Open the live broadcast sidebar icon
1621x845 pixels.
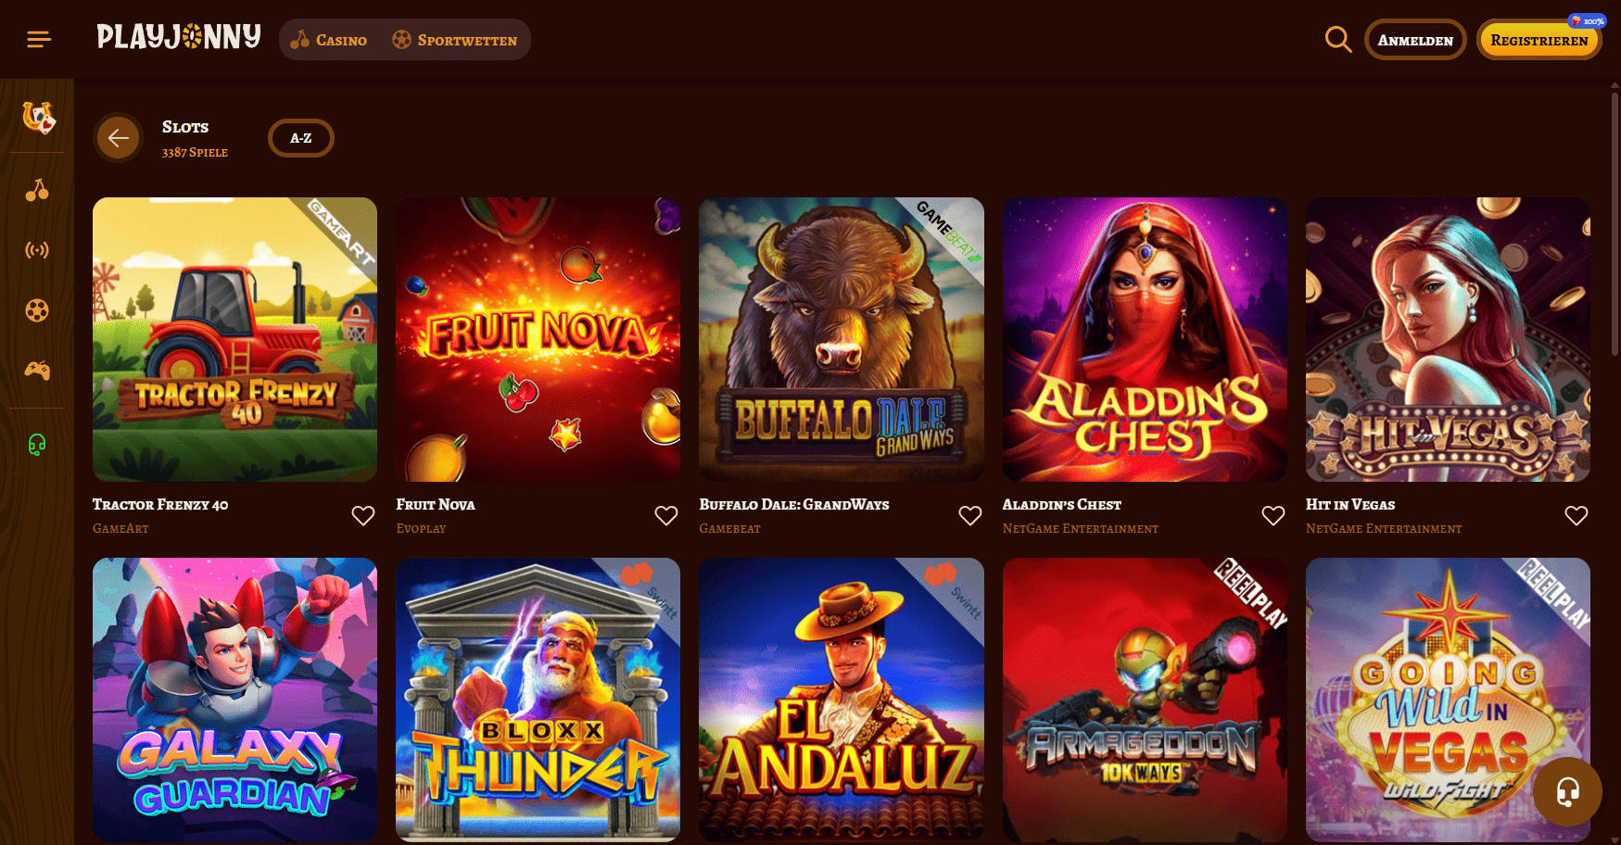(x=37, y=250)
